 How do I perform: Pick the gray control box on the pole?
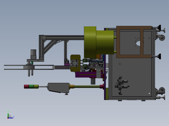tap(58, 88)
